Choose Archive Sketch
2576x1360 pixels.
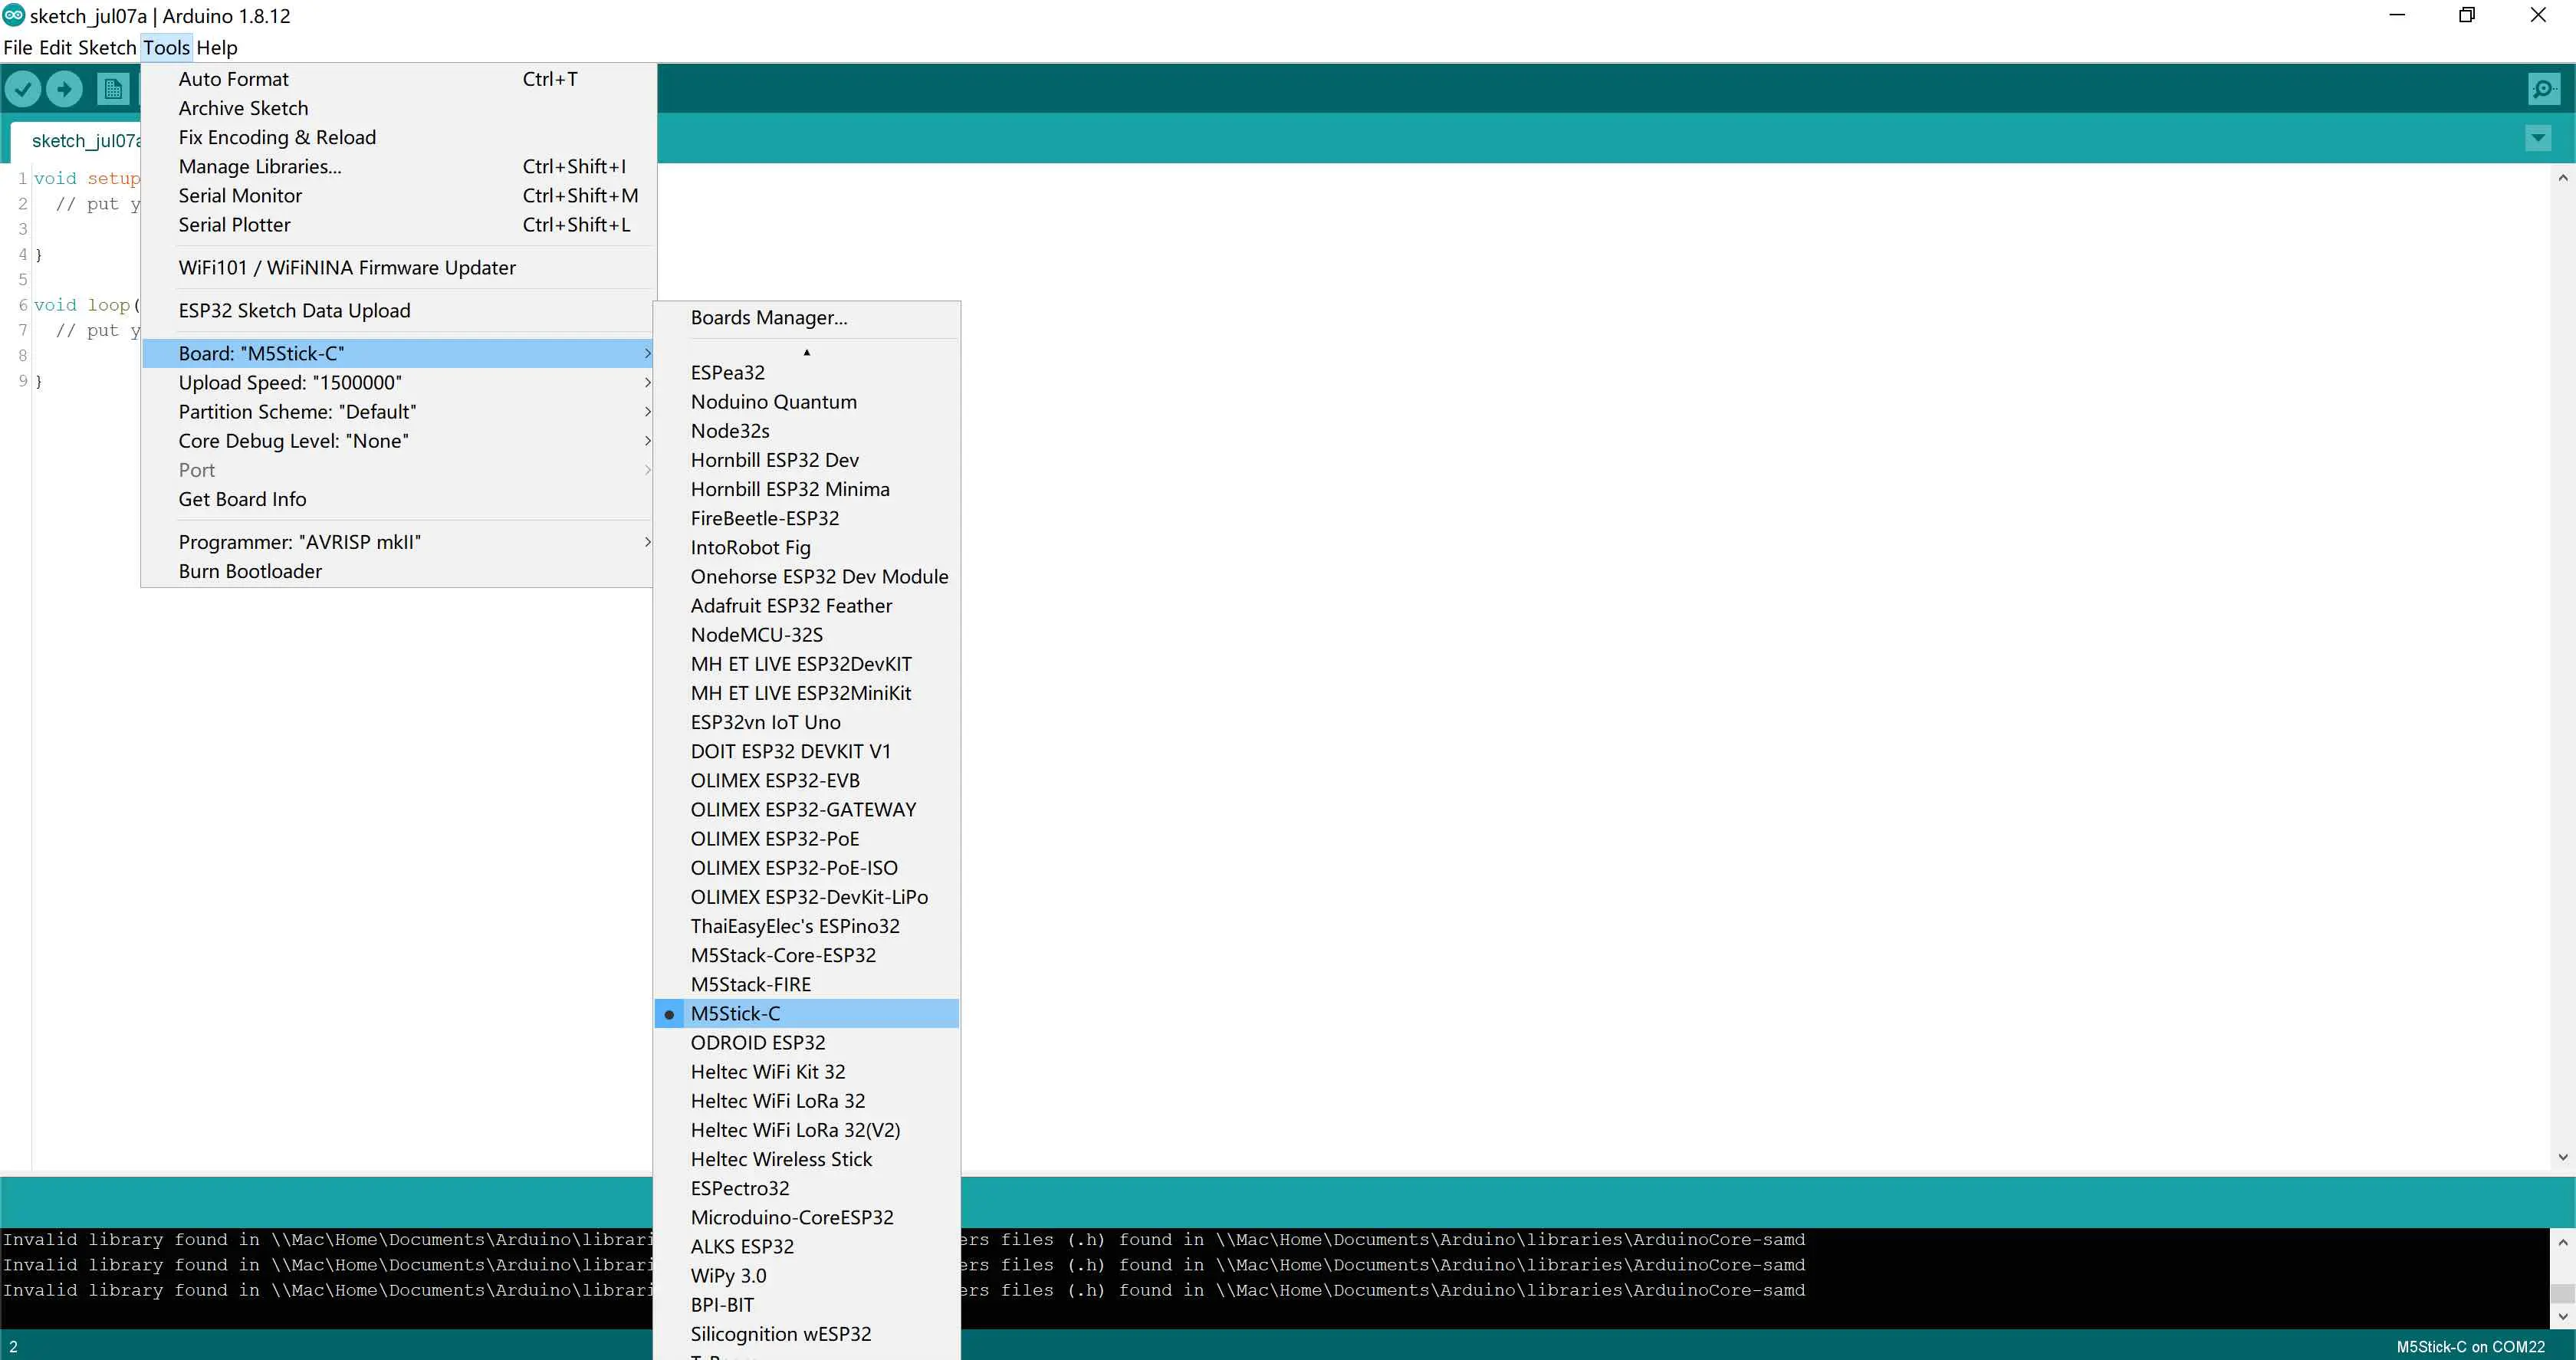398,108
